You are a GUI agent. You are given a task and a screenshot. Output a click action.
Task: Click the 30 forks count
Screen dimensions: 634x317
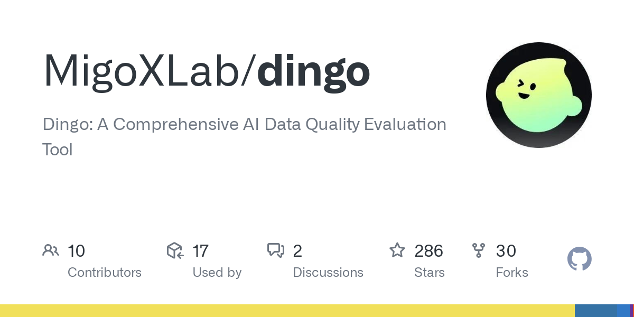tap(506, 251)
